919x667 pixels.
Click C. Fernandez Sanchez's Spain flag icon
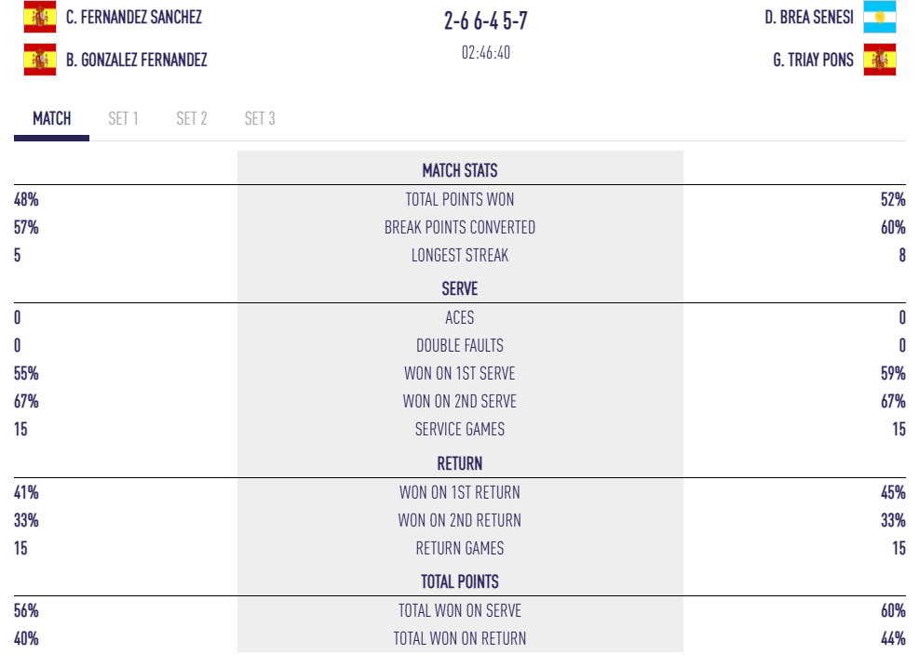click(x=40, y=17)
